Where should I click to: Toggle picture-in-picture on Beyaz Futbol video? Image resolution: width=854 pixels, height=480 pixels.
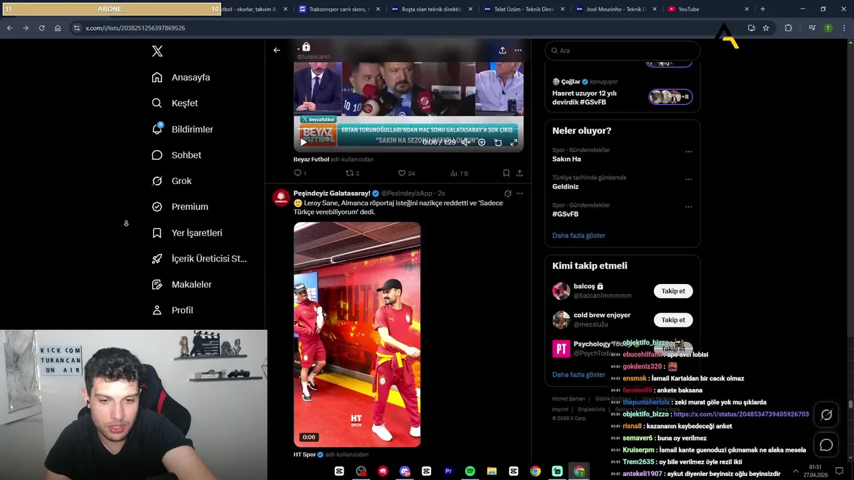[498, 142]
